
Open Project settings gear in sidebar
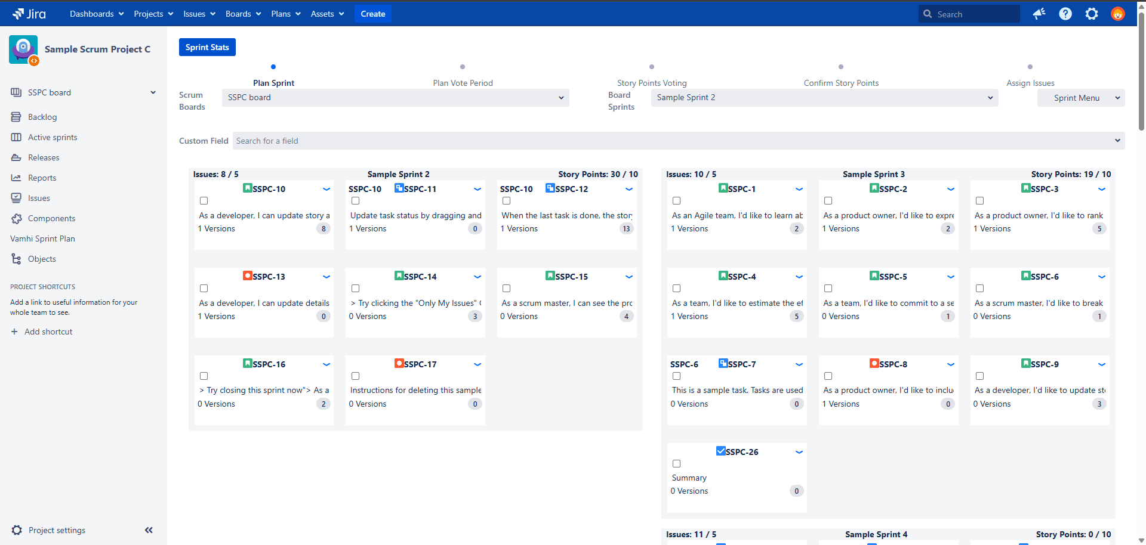[x=17, y=530]
